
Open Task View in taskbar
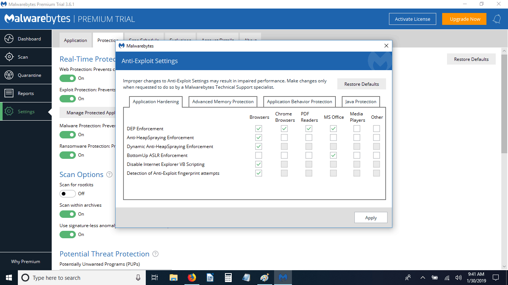pyautogui.click(x=155, y=278)
